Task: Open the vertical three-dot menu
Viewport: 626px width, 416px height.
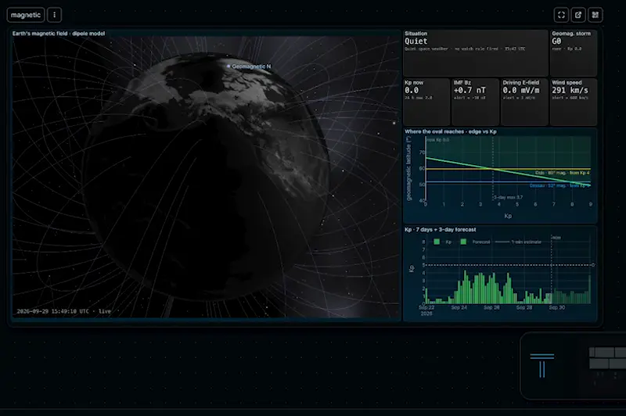Action: click(54, 15)
